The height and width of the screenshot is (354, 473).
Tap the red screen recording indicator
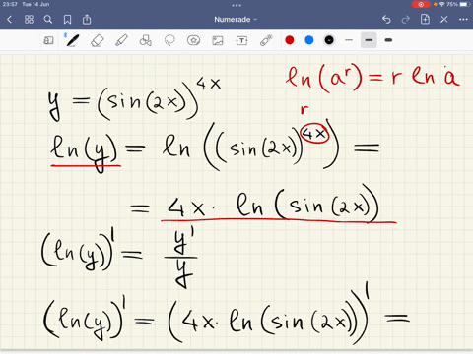pos(421,4)
